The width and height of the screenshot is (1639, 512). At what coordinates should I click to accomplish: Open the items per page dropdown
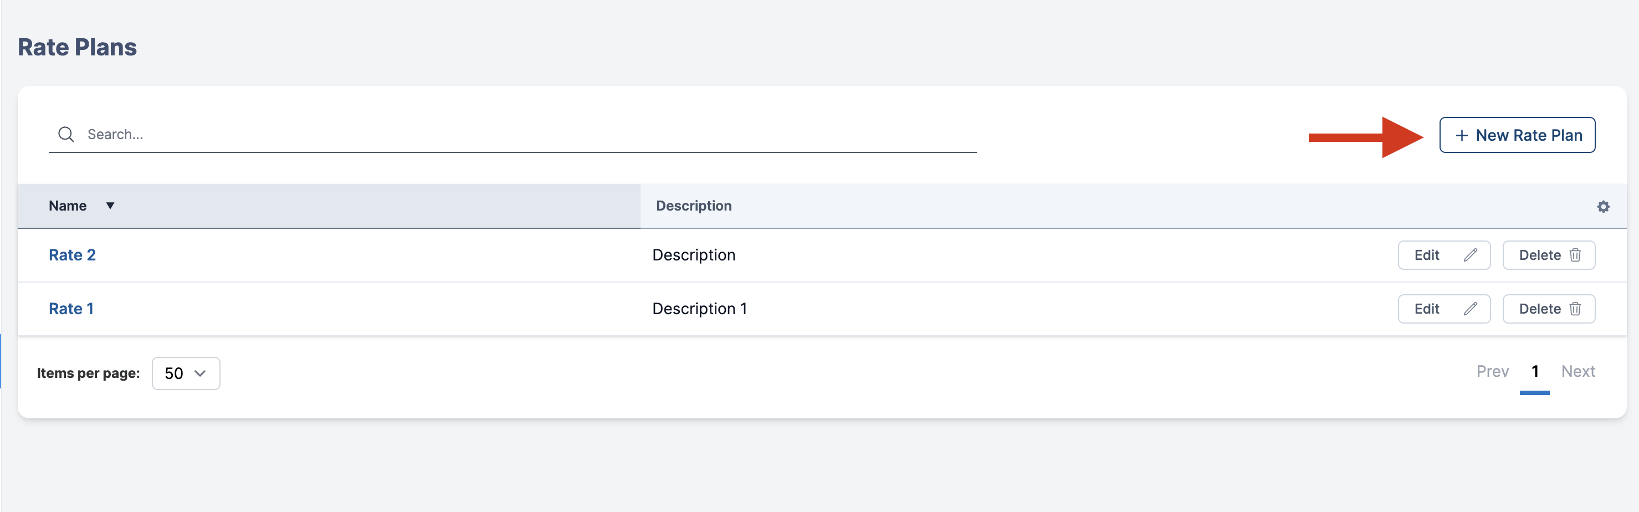186,373
